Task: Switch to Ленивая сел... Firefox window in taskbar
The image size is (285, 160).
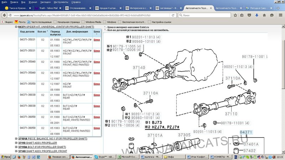Action: point(58,157)
